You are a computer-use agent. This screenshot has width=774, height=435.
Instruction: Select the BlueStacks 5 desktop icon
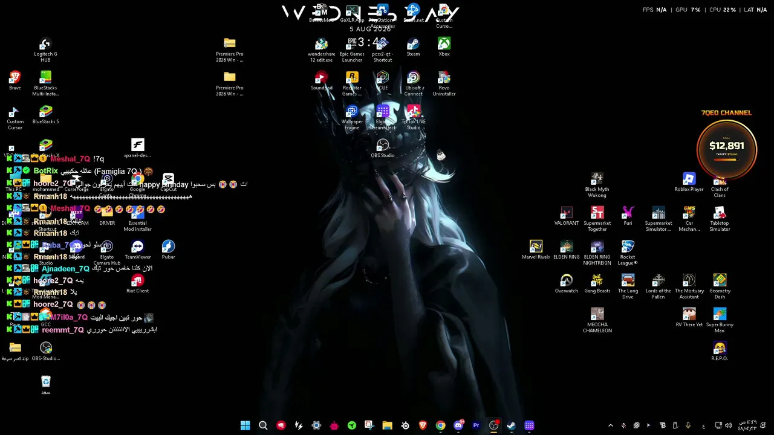[45, 114]
